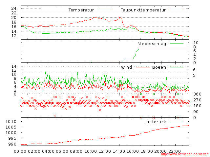Click the 12:00 time axis label
The height and width of the screenshot is (157, 210).
tap(105, 151)
